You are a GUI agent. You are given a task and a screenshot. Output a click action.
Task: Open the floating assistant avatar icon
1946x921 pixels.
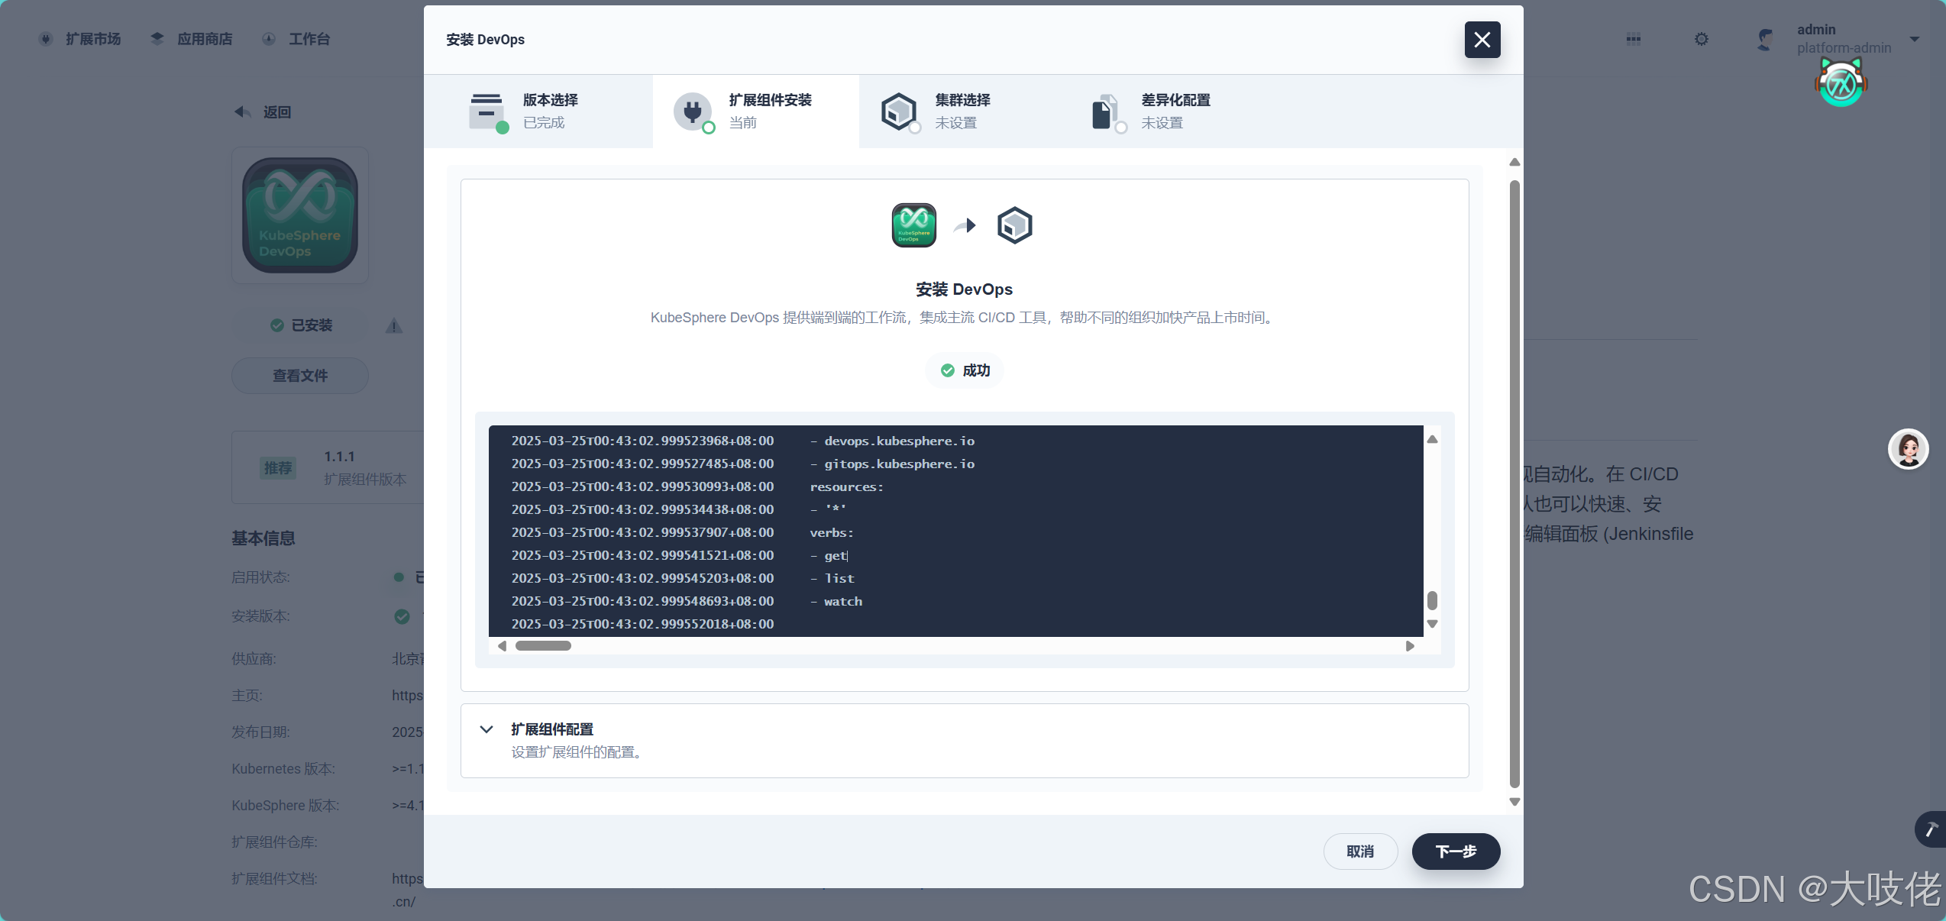pyautogui.click(x=1908, y=449)
